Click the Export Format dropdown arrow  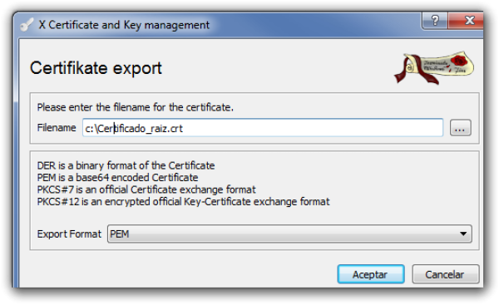pyautogui.click(x=463, y=234)
